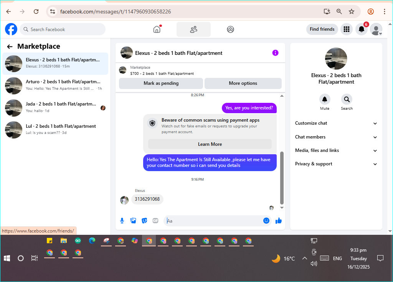Open the Jada conversation in the list
Image resolution: width=393 pixels, height=282 pixels.
click(55, 107)
